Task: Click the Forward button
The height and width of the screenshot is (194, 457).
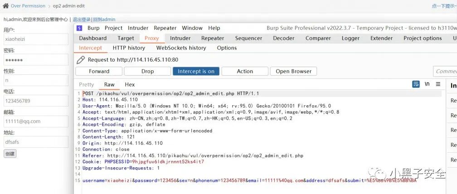Action: pos(99,71)
